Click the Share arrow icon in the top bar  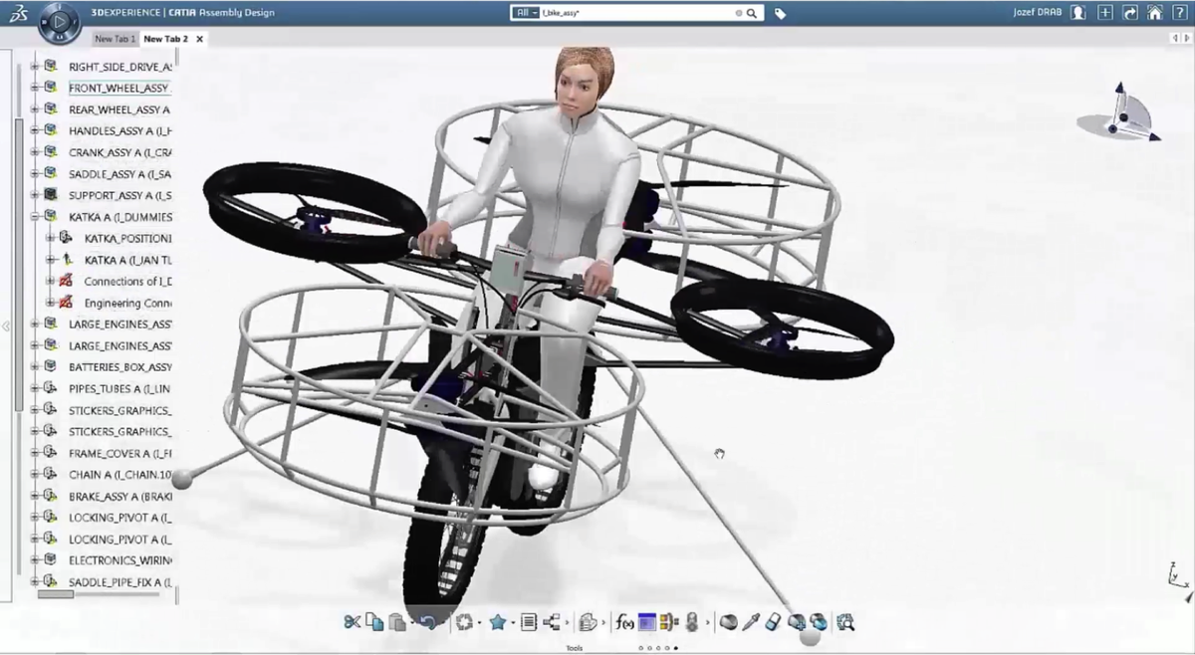coord(1130,13)
